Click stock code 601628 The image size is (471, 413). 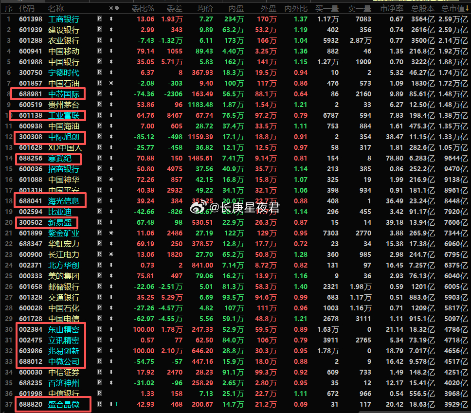(x=31, y=147)
